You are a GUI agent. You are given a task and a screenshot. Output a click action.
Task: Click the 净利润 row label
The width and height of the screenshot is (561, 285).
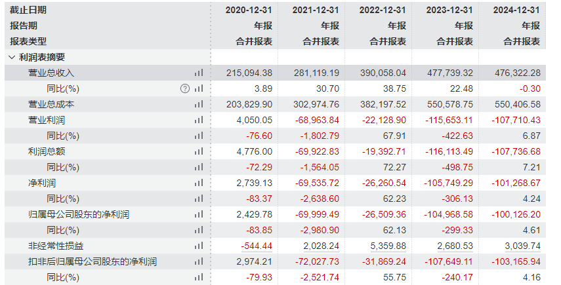pyautogui.click(x=42, y=183)
